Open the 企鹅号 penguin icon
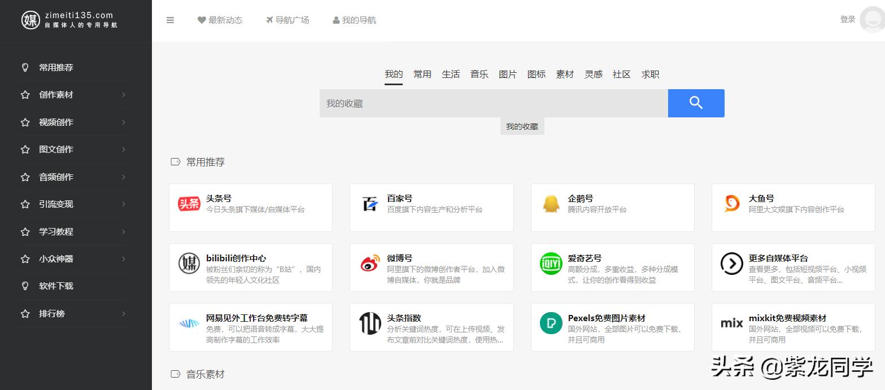This screenshot has width=885, height=390. tap(551, 204)
